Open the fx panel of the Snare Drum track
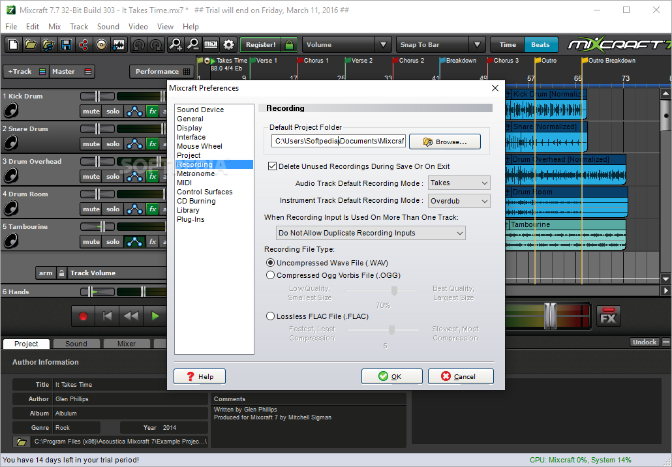Image resolution: width=672 pixels, height=467 pixels. tap(153, 143)
